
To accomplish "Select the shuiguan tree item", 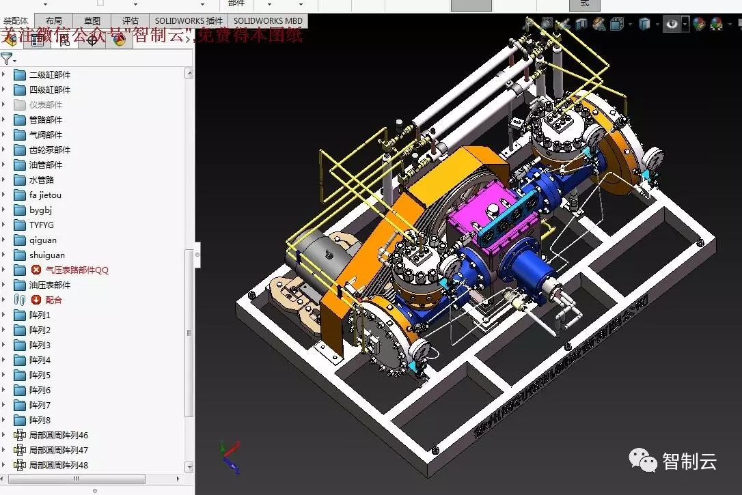I will click(47, 255).
